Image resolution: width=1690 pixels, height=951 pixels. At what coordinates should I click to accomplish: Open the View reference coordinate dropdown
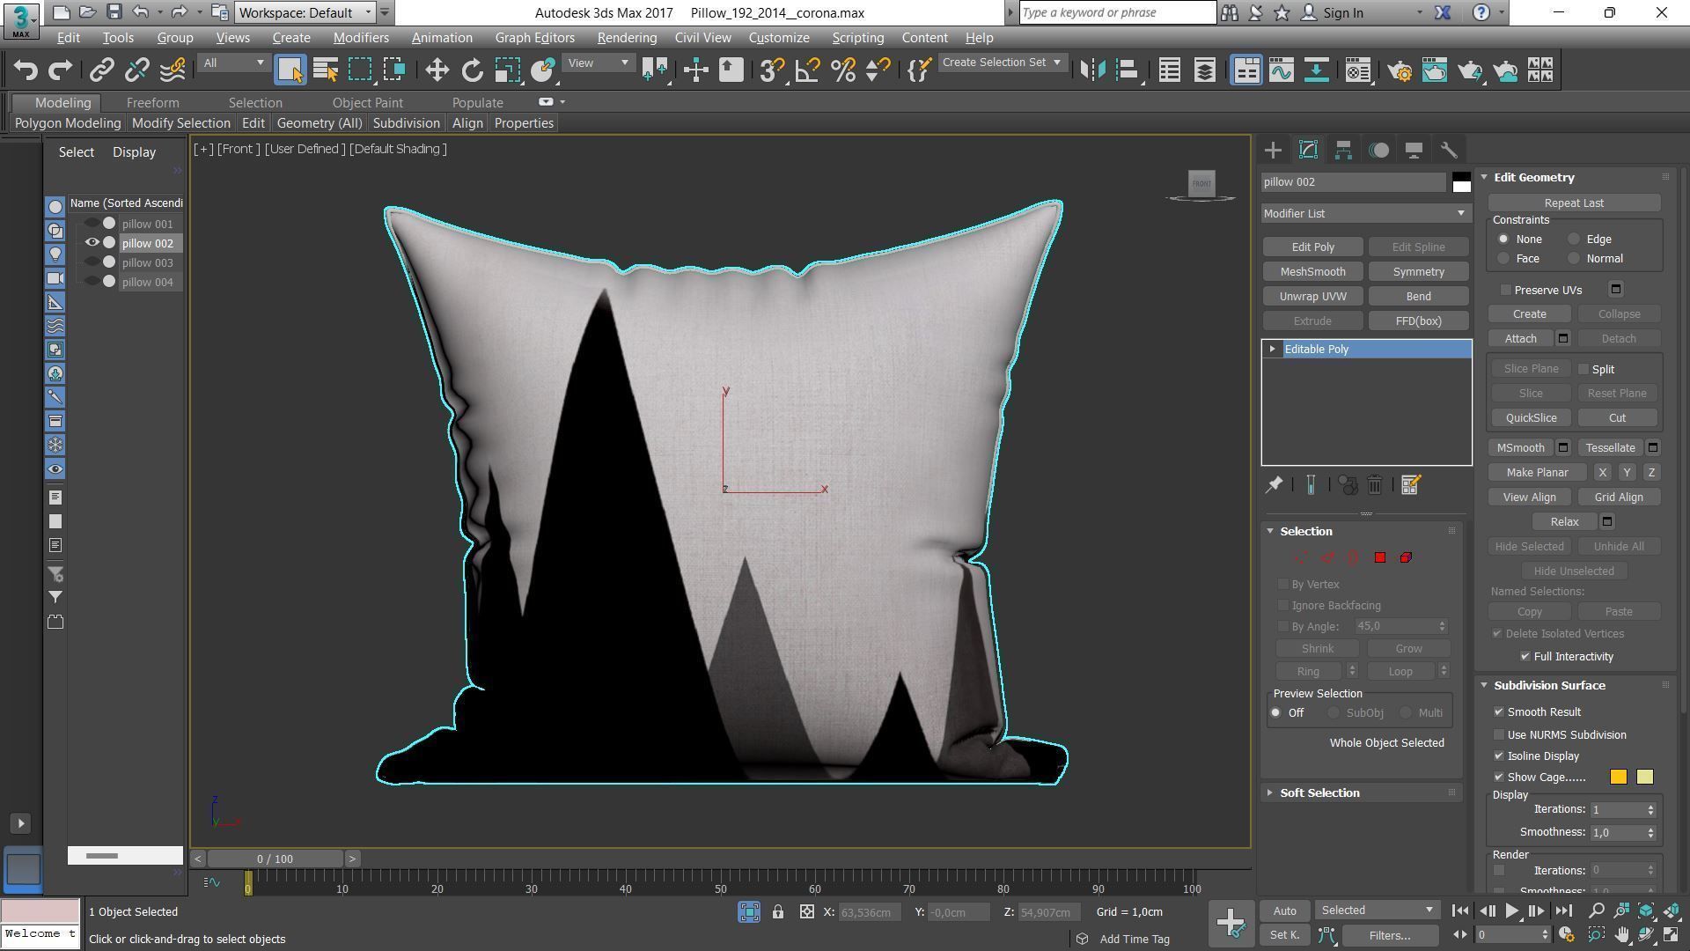(599, 63)
